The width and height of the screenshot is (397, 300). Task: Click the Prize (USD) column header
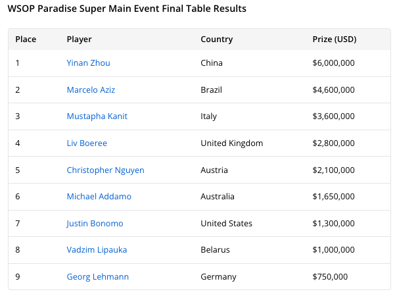point(334,39)
